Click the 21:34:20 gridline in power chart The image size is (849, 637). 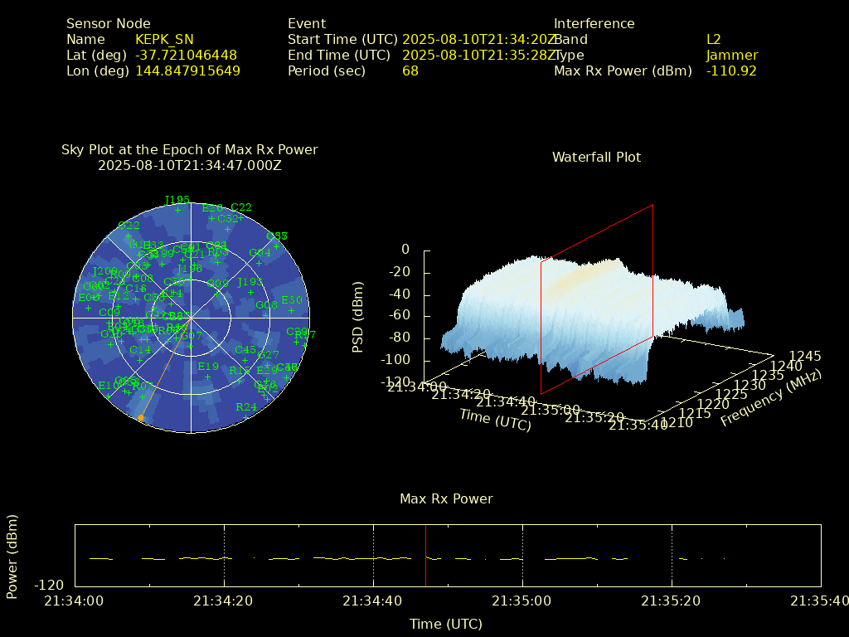coord(224,556)
